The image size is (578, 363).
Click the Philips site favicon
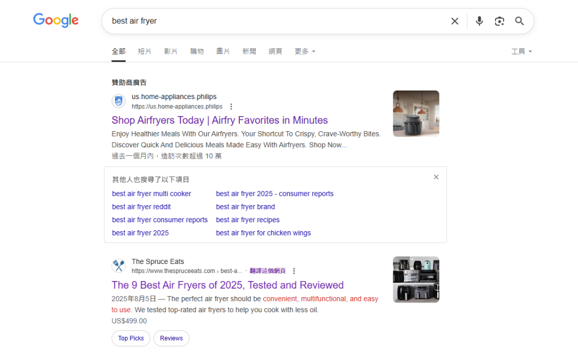pyautogui.click(x=118, y=101)
